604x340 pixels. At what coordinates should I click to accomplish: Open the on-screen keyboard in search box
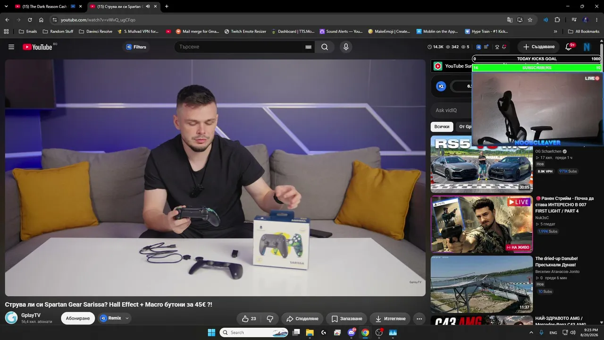[x=309, y=47]
